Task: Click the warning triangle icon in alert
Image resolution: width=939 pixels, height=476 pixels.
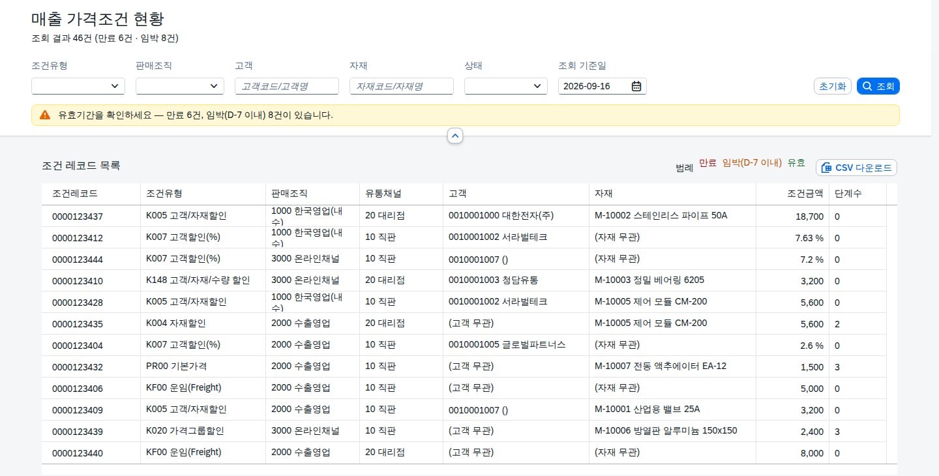Action: coord(44,115)
